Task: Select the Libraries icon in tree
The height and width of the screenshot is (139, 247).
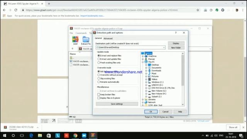Action: pyautogui.click(x=146, y=100)
